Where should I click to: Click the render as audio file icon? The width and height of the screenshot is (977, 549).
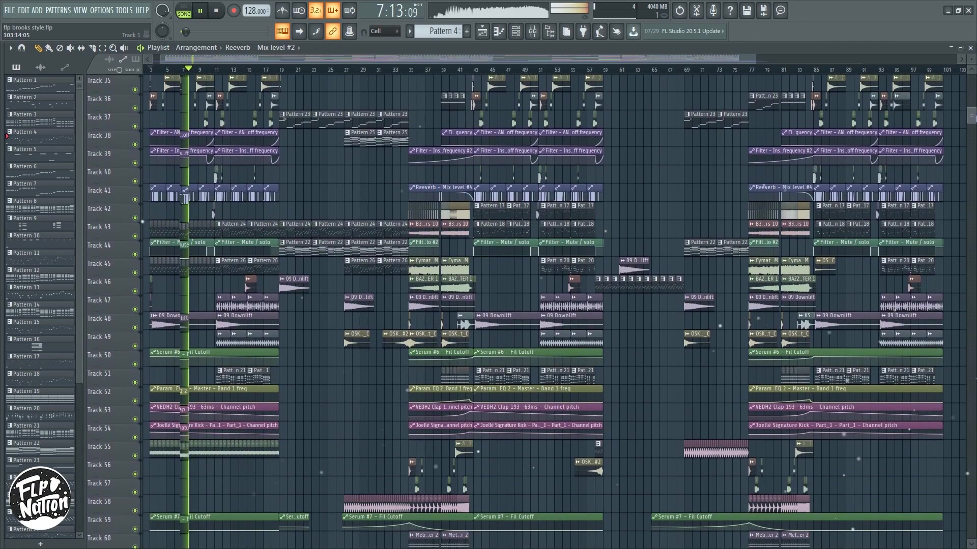pyautogui.click(x=764, y=10)
